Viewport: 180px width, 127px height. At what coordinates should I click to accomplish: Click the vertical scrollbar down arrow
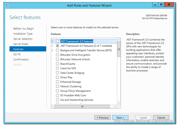click(x=119, y=103)
